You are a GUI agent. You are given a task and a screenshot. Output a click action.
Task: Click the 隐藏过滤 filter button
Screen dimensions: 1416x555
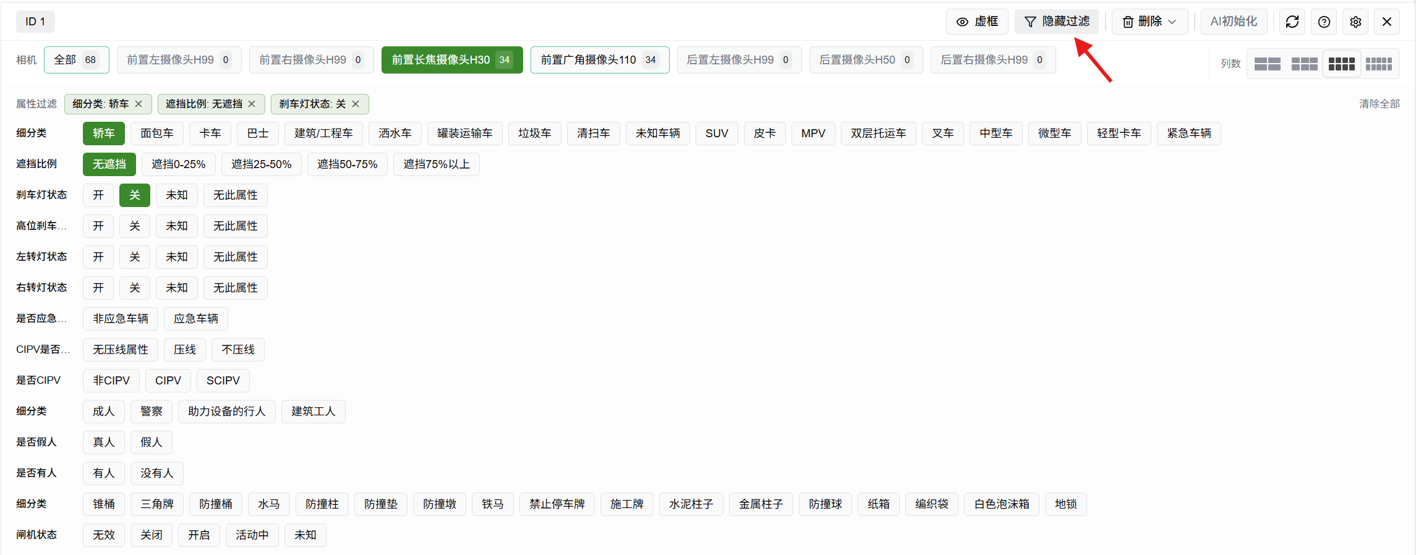[1057, 22]
